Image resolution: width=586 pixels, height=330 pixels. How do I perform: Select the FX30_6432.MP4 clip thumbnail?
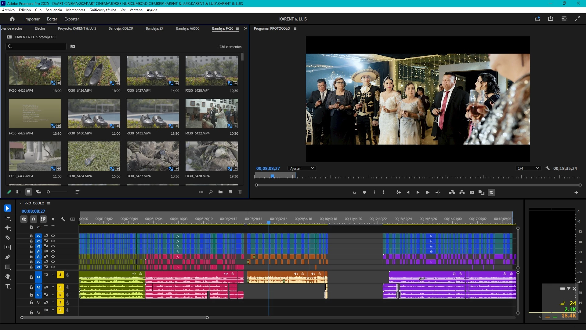pos(212,113)
